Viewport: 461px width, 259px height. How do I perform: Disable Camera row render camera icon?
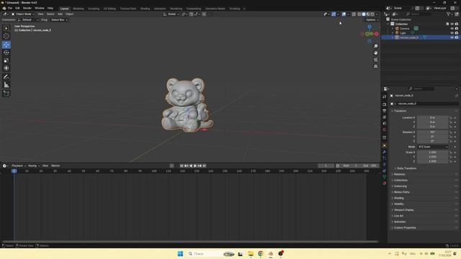pyautogui.click(x=457, y=29)
